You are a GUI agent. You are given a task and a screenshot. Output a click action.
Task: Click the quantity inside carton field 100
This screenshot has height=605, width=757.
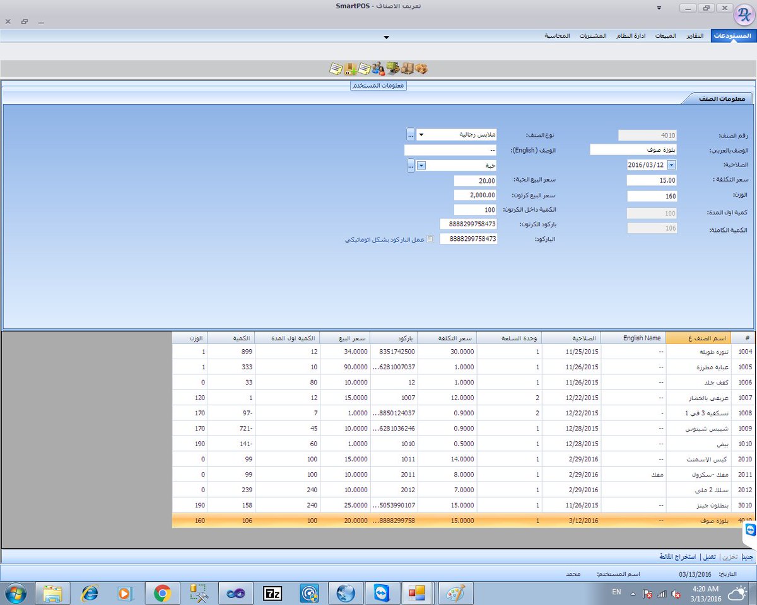[x=475, y=210]
